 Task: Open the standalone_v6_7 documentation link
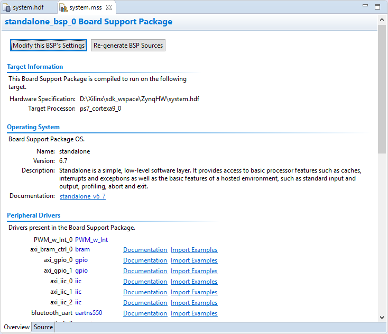(82, 196)
